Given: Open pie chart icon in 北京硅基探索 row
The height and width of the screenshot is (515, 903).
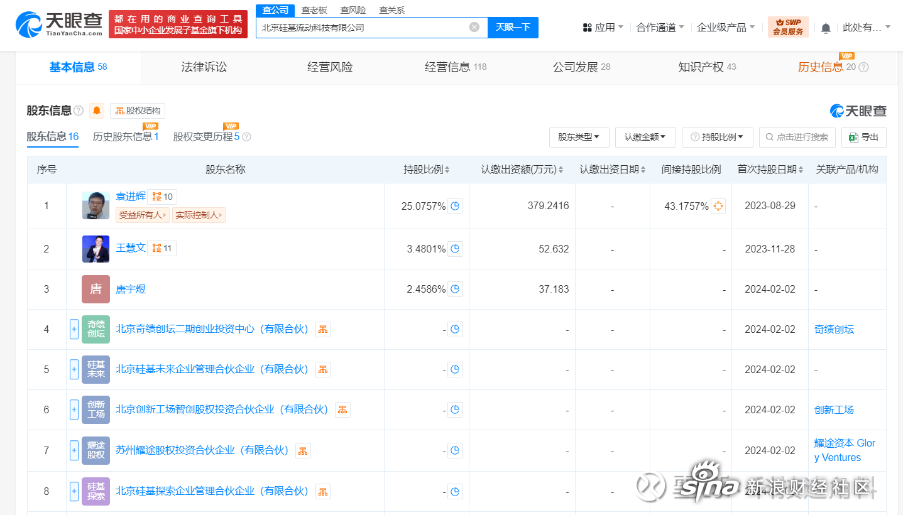Looking at the screenshot, I should 456,492.
